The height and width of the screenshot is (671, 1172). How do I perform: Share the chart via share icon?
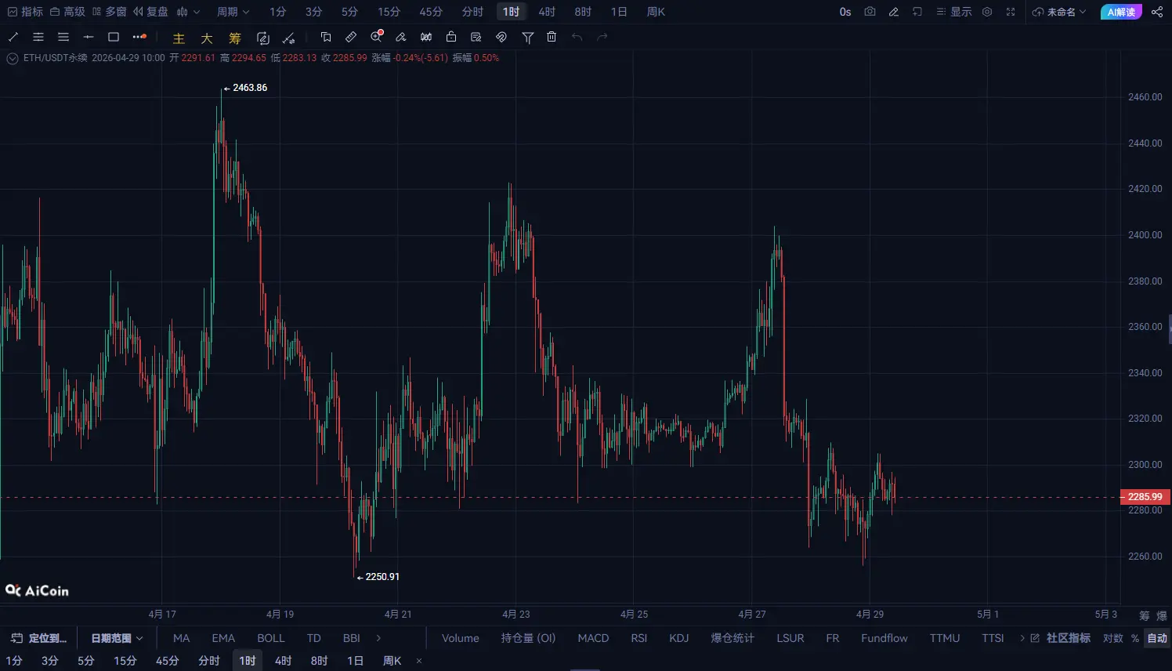pyautogui.click(x=1157, y=12)
